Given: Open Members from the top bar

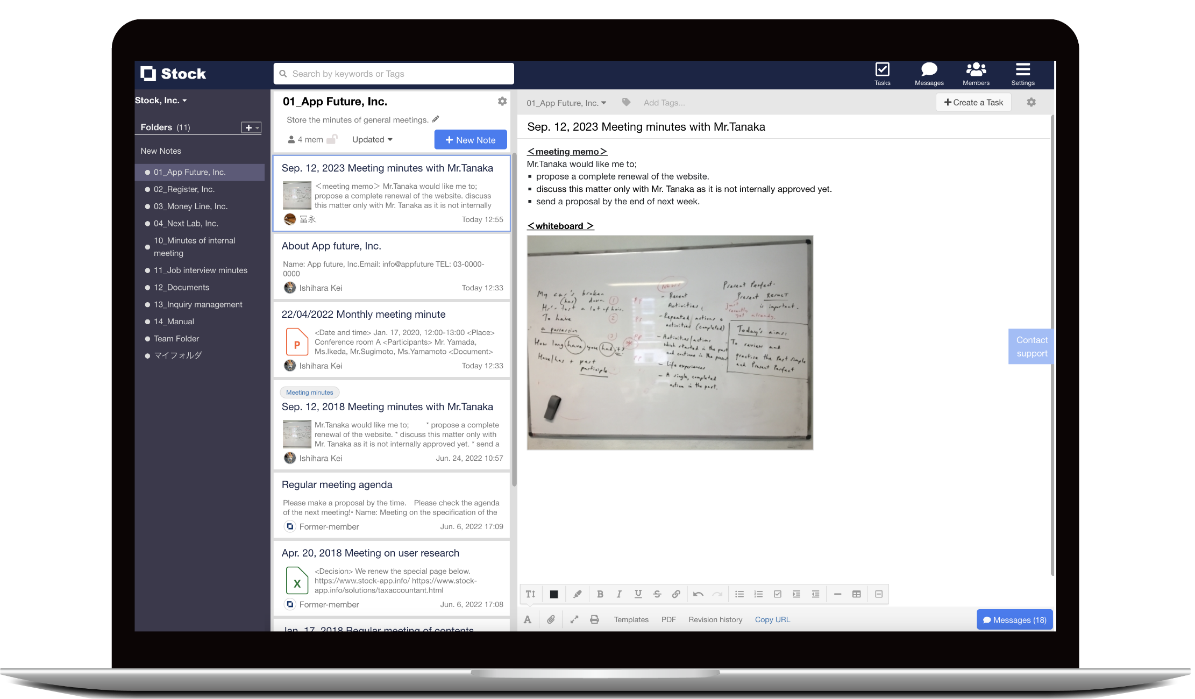Looking at the screenshot, I should [976, 74].
